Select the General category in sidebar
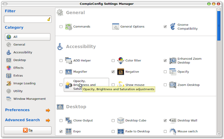The width and height of the screenshot is (224, 139). [x=28, y=45]
